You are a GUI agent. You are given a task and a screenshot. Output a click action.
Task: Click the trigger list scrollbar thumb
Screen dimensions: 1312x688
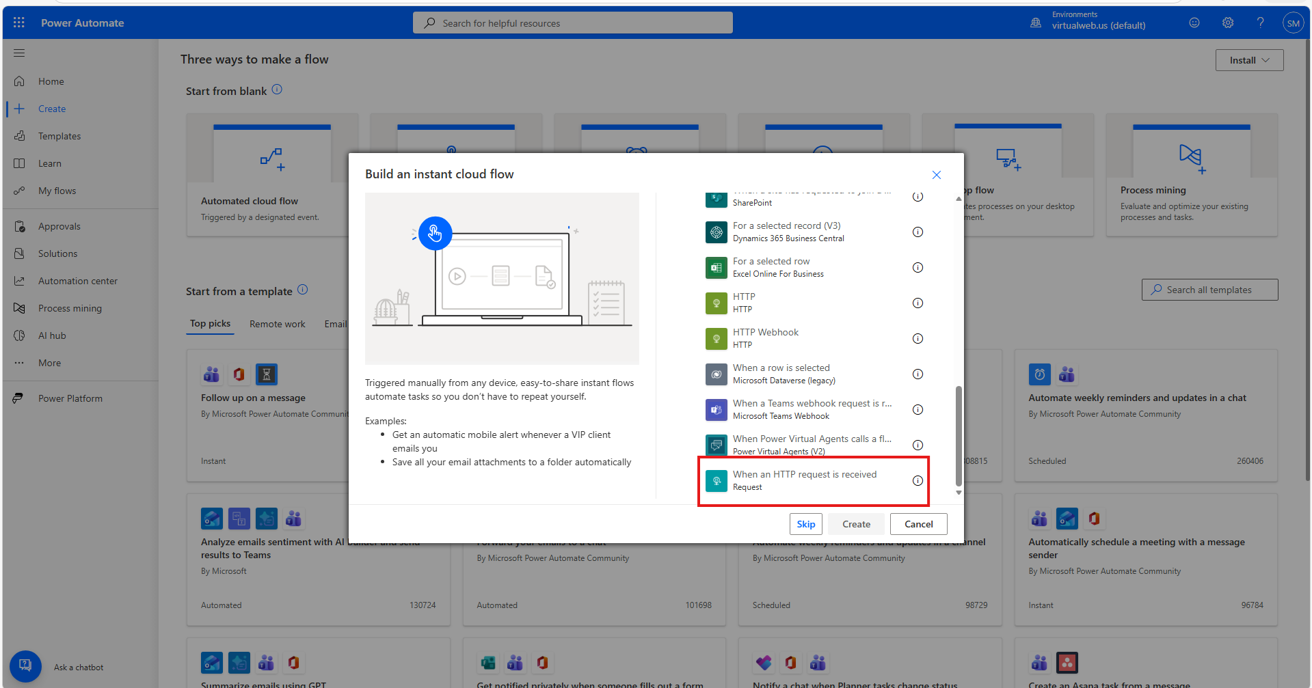[x=959, y=436]
